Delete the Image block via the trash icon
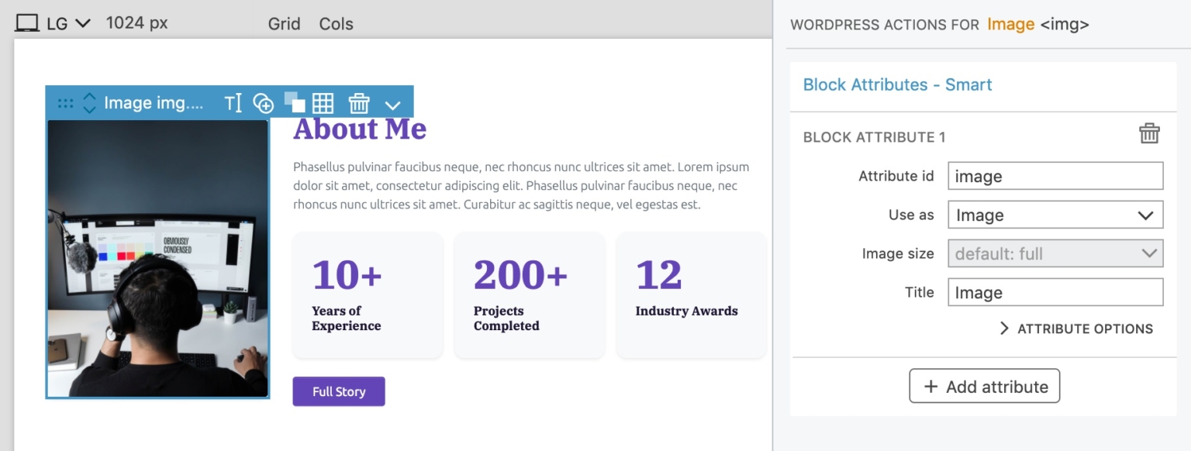This screenshot has width=1191, height=451. click(x=358, y=102)
